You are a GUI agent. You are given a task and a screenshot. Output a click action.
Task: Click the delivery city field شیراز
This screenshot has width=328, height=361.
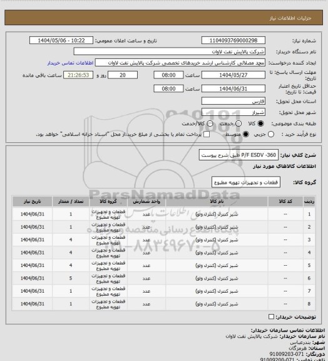233,112
